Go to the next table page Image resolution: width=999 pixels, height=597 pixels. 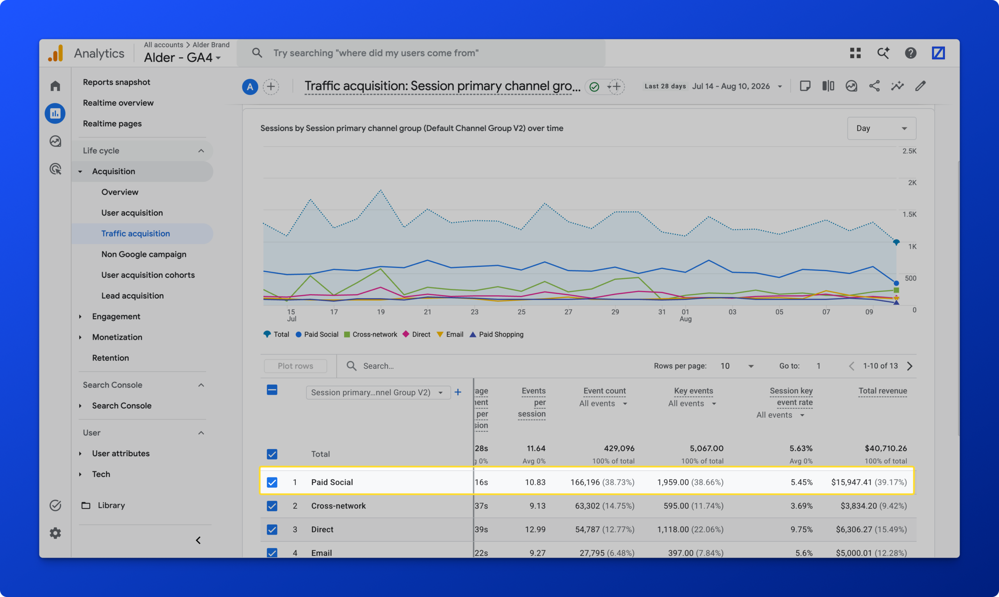909,366
